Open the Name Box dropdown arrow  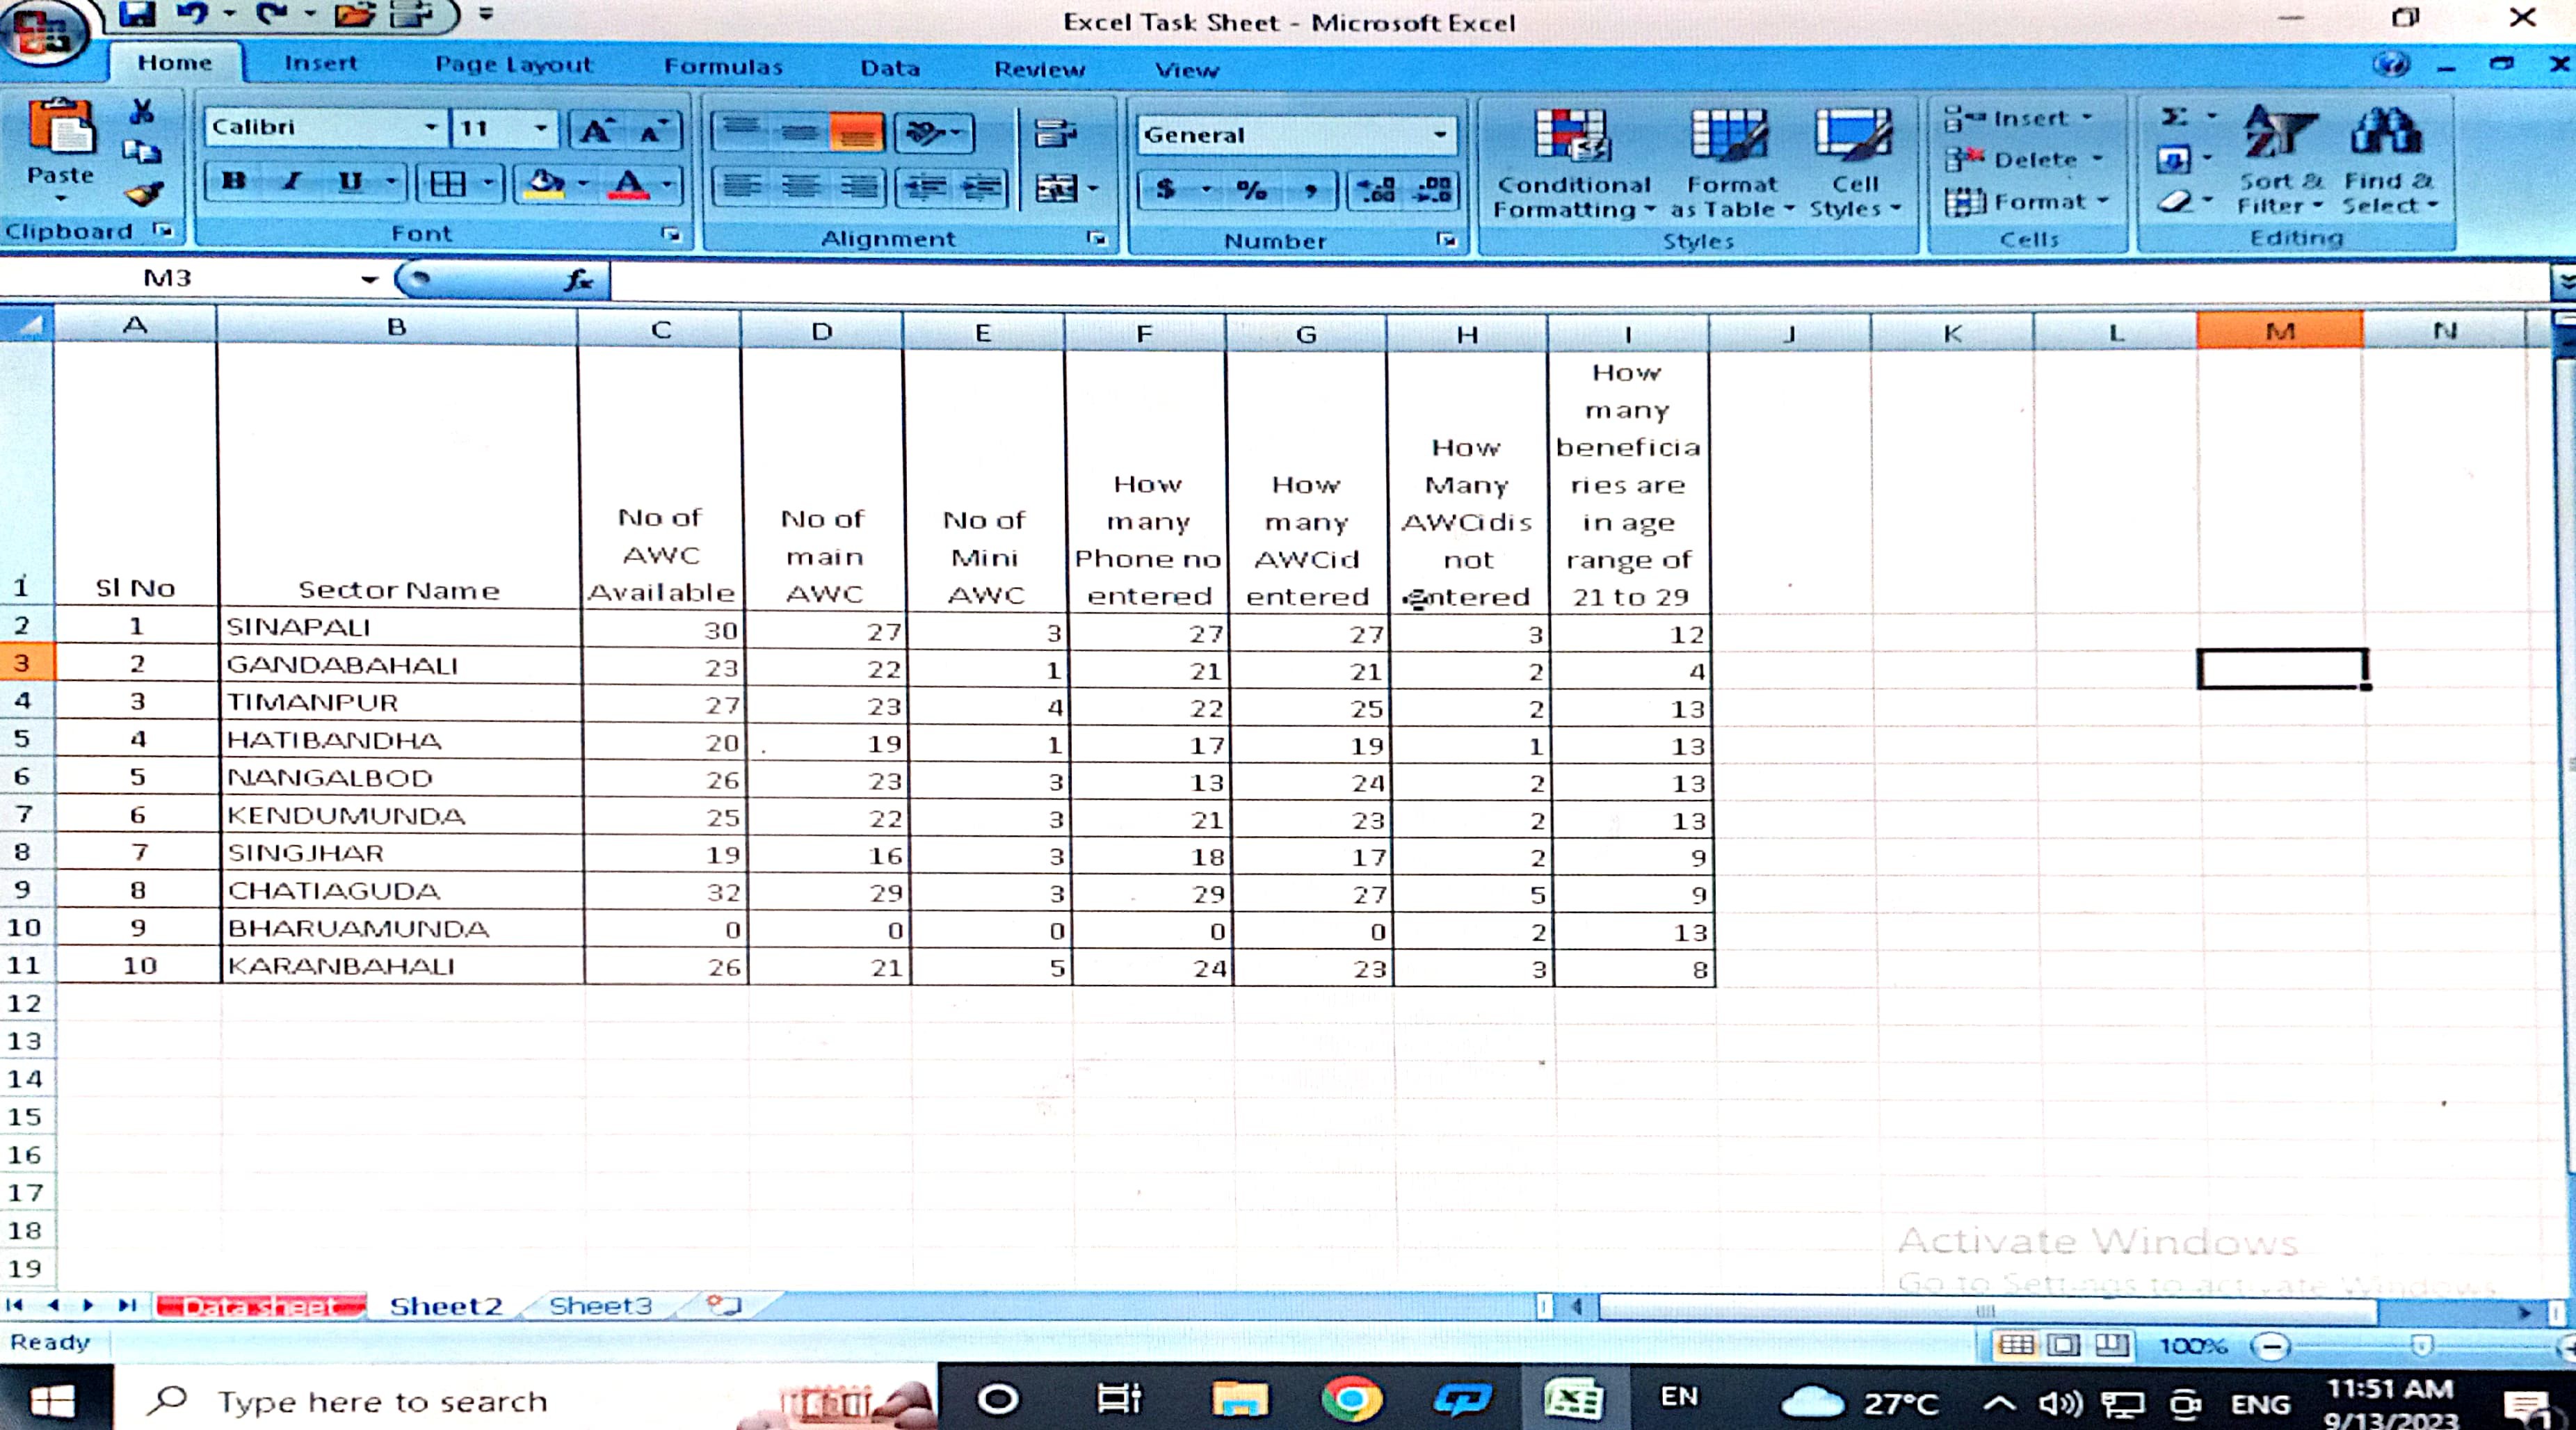point(369,279)
